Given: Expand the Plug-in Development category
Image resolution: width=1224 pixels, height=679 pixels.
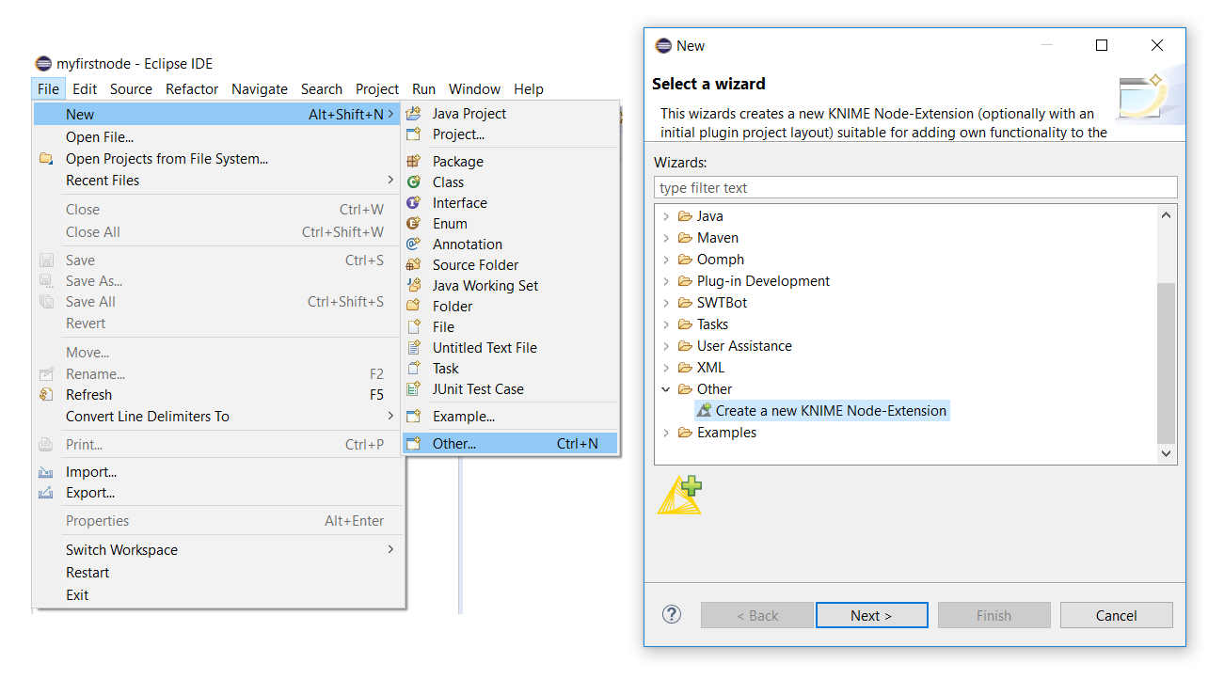Looking at the screenshot, I should [x=666, y=281].
